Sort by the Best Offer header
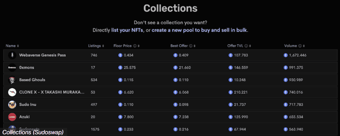This screenshot has width=340, height=136. tap(183, 46)
